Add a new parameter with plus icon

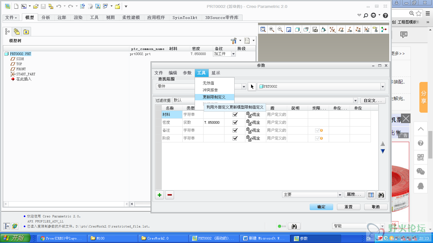pos(159,195)
